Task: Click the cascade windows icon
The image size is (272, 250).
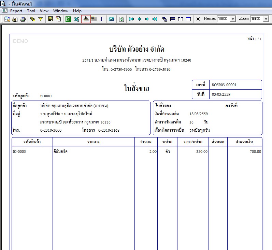Action: tap(165, 19)
